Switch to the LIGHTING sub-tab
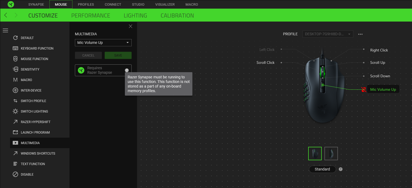 coord(135,15)
